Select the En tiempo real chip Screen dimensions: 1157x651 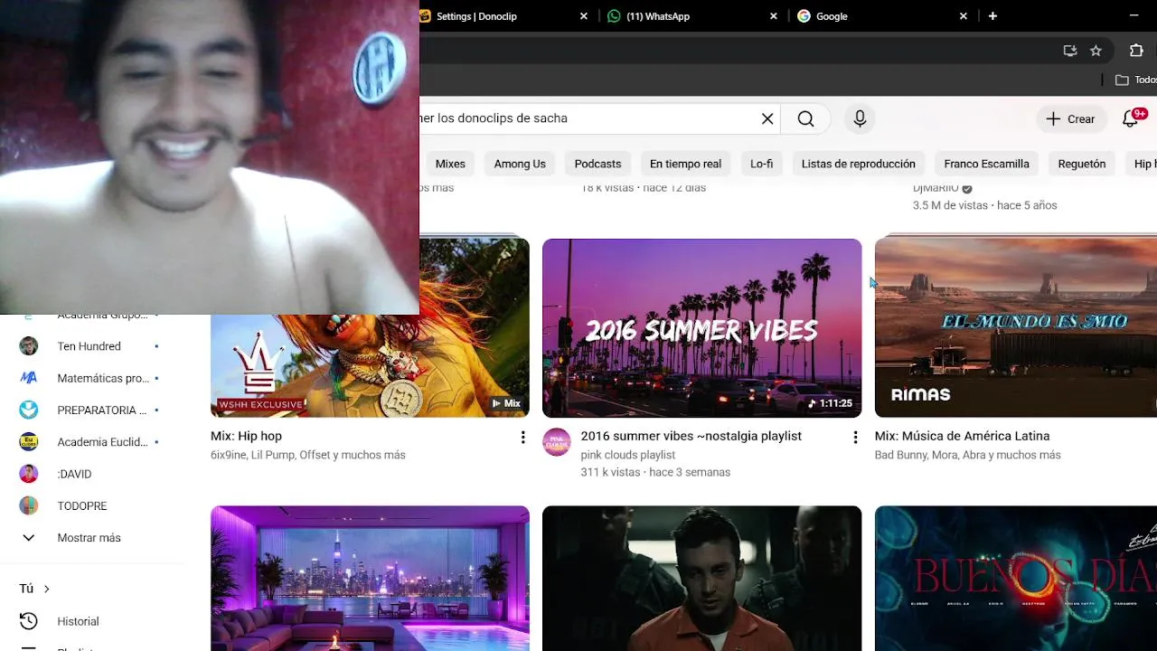tap(685, 164)
